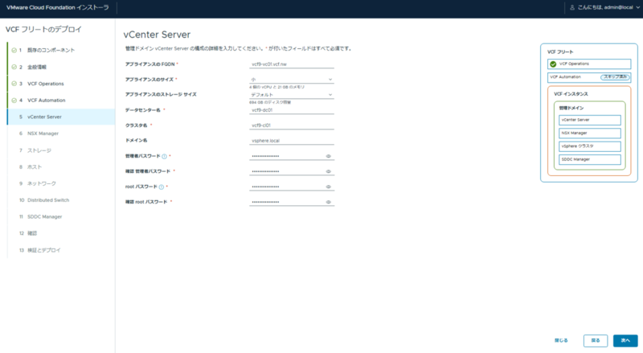
Task: Click the Back button
Action: coord(596,340)
